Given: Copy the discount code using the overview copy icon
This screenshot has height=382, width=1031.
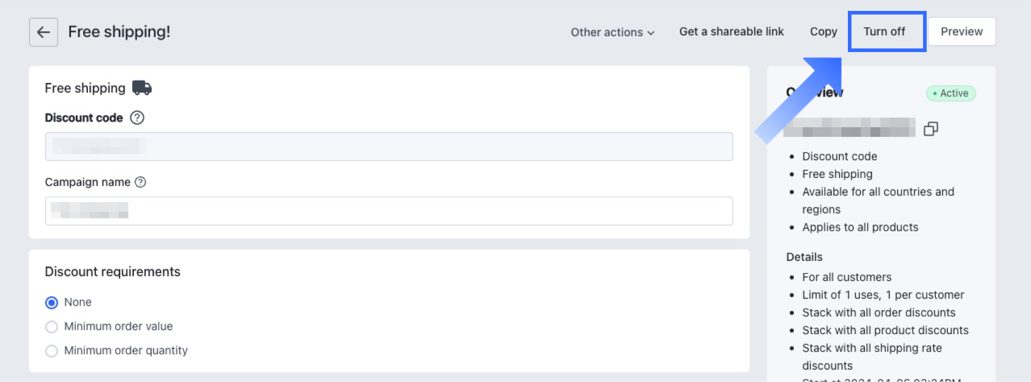Looking at the screenshot, I should coord(930,129).
